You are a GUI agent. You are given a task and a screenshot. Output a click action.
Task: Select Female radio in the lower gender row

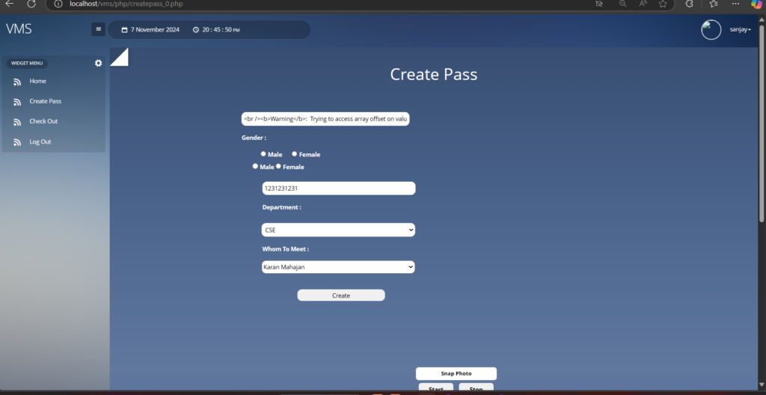pos(278,166)
